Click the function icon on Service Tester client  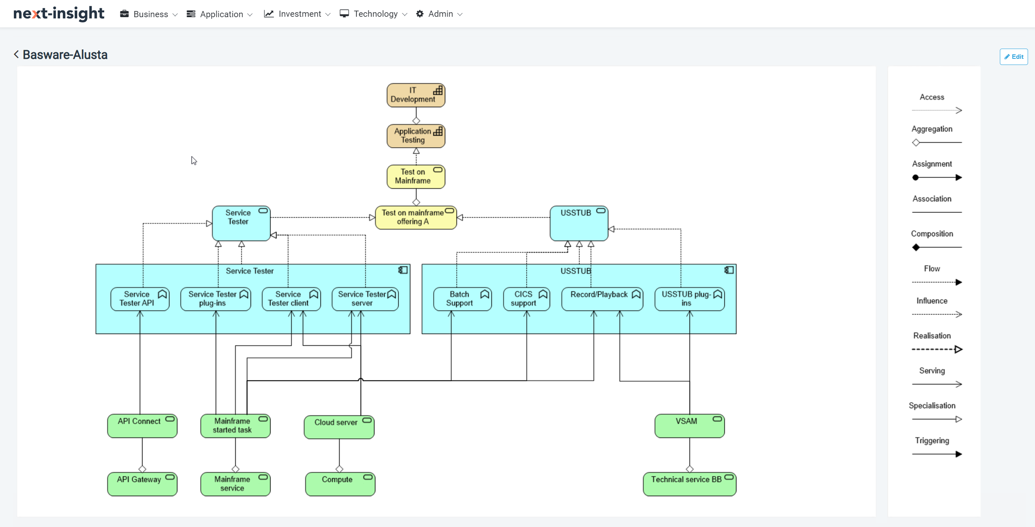coord(314,294)
